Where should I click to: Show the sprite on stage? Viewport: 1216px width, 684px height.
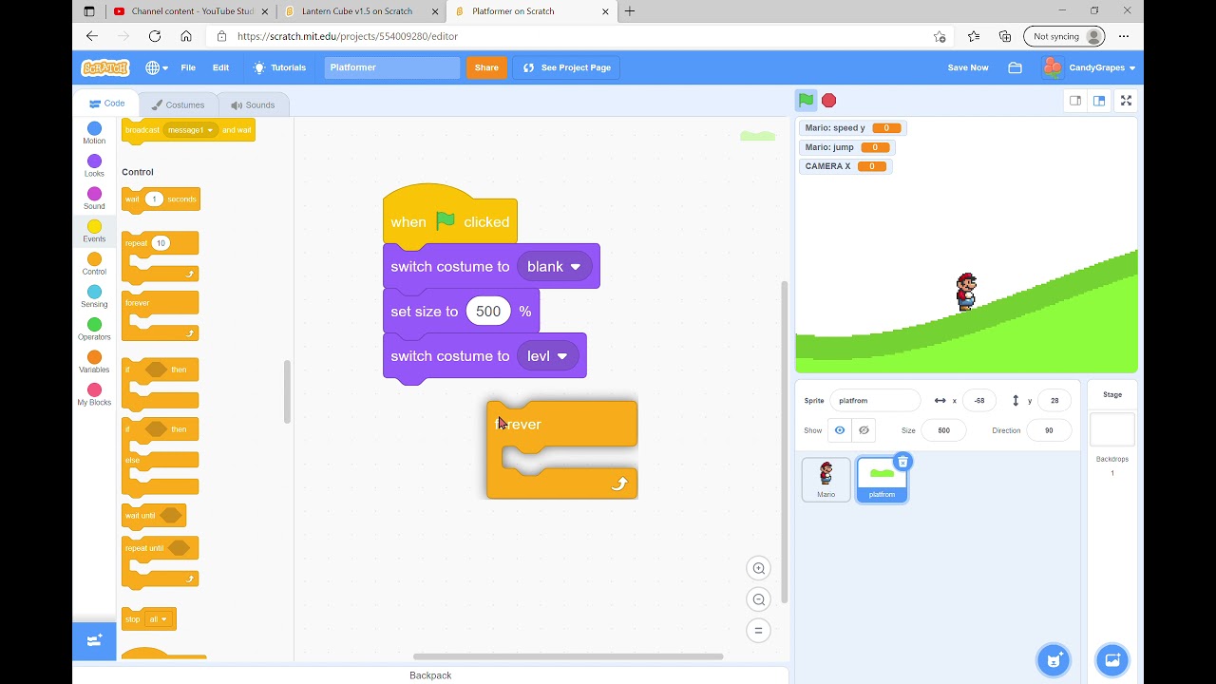click(840, 430)
